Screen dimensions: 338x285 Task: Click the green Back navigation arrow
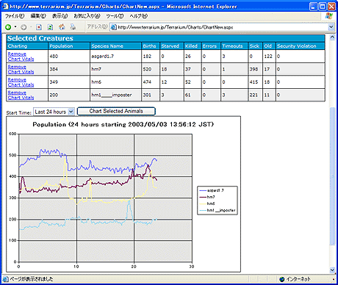click(x=8, y=27)
